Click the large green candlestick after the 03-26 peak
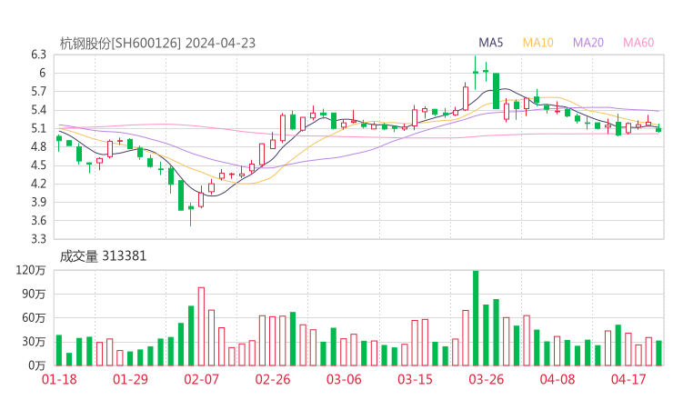Screen dimensions: 673x400 (x=496, y=91)
